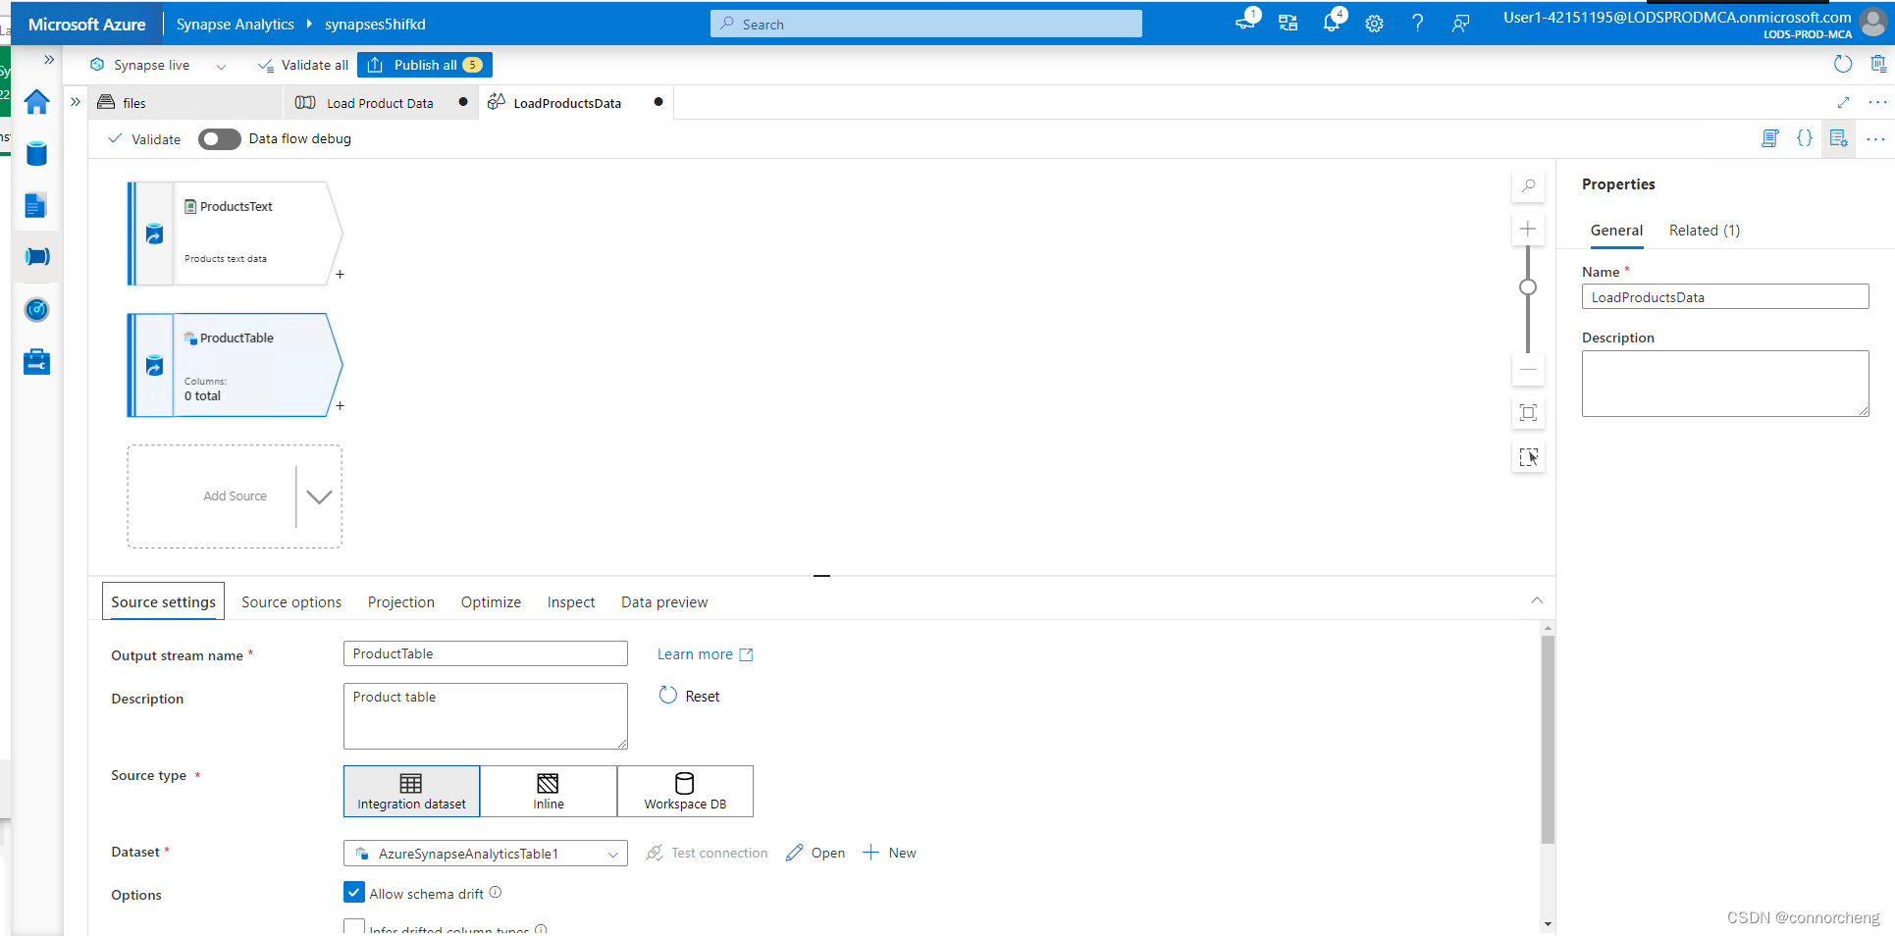Create a New dataset

(x=889, y=853)
